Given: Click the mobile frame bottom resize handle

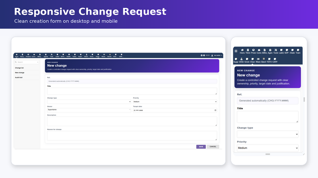Looking at the screenshot, I should 268,154.
